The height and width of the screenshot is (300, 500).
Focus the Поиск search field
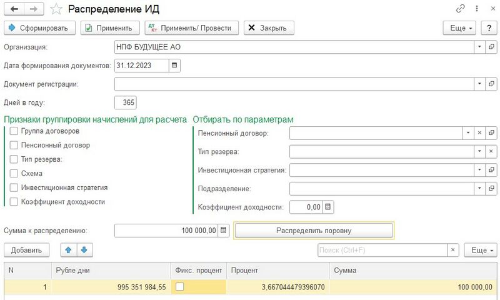pos(382,250)
